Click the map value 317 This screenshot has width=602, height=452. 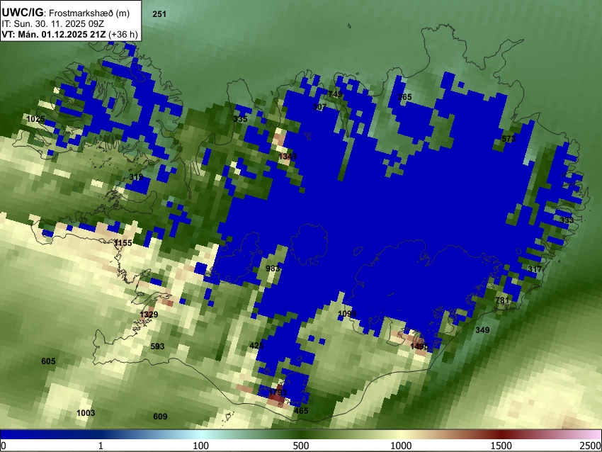535,269
